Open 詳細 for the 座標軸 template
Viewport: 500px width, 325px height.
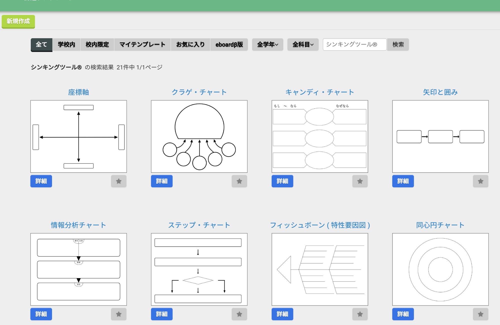pos(41,181)
